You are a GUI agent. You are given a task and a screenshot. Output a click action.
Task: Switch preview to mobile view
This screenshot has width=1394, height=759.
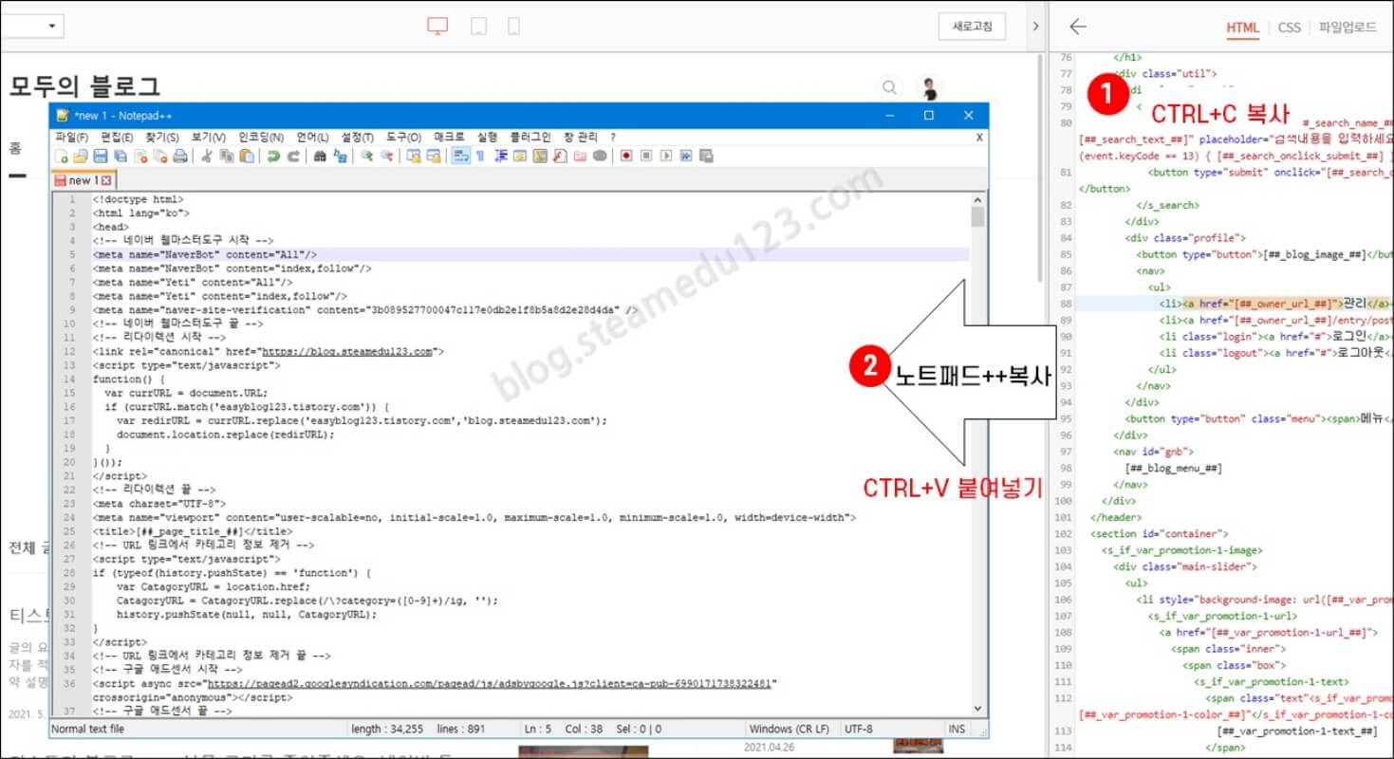point(513,27)
